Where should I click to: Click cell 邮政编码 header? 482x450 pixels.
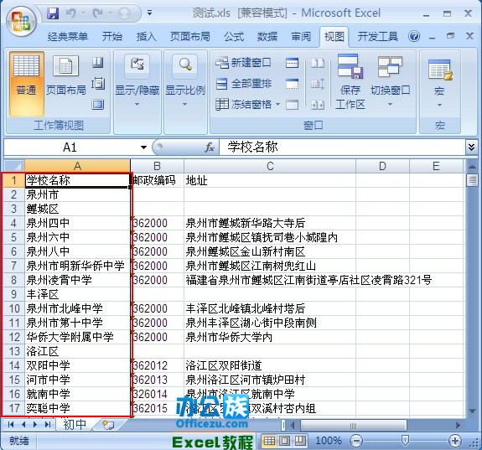[157, 180]
